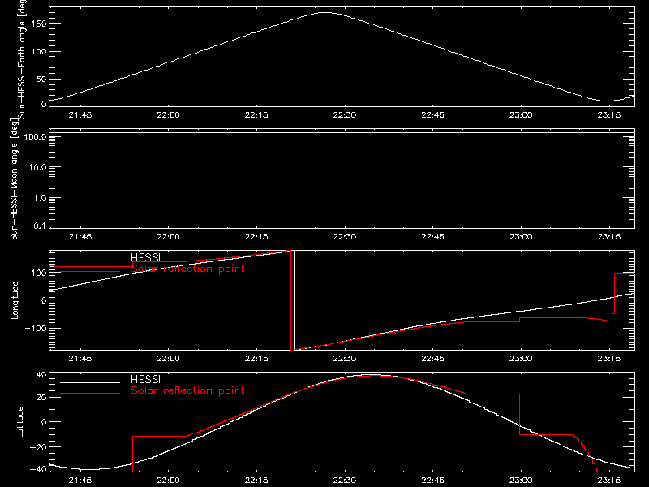Image resolution: width=649 pixels, height=487 pixels.
Task: Click 22:45 label under Latitude plot
Action: pos(432,481)
